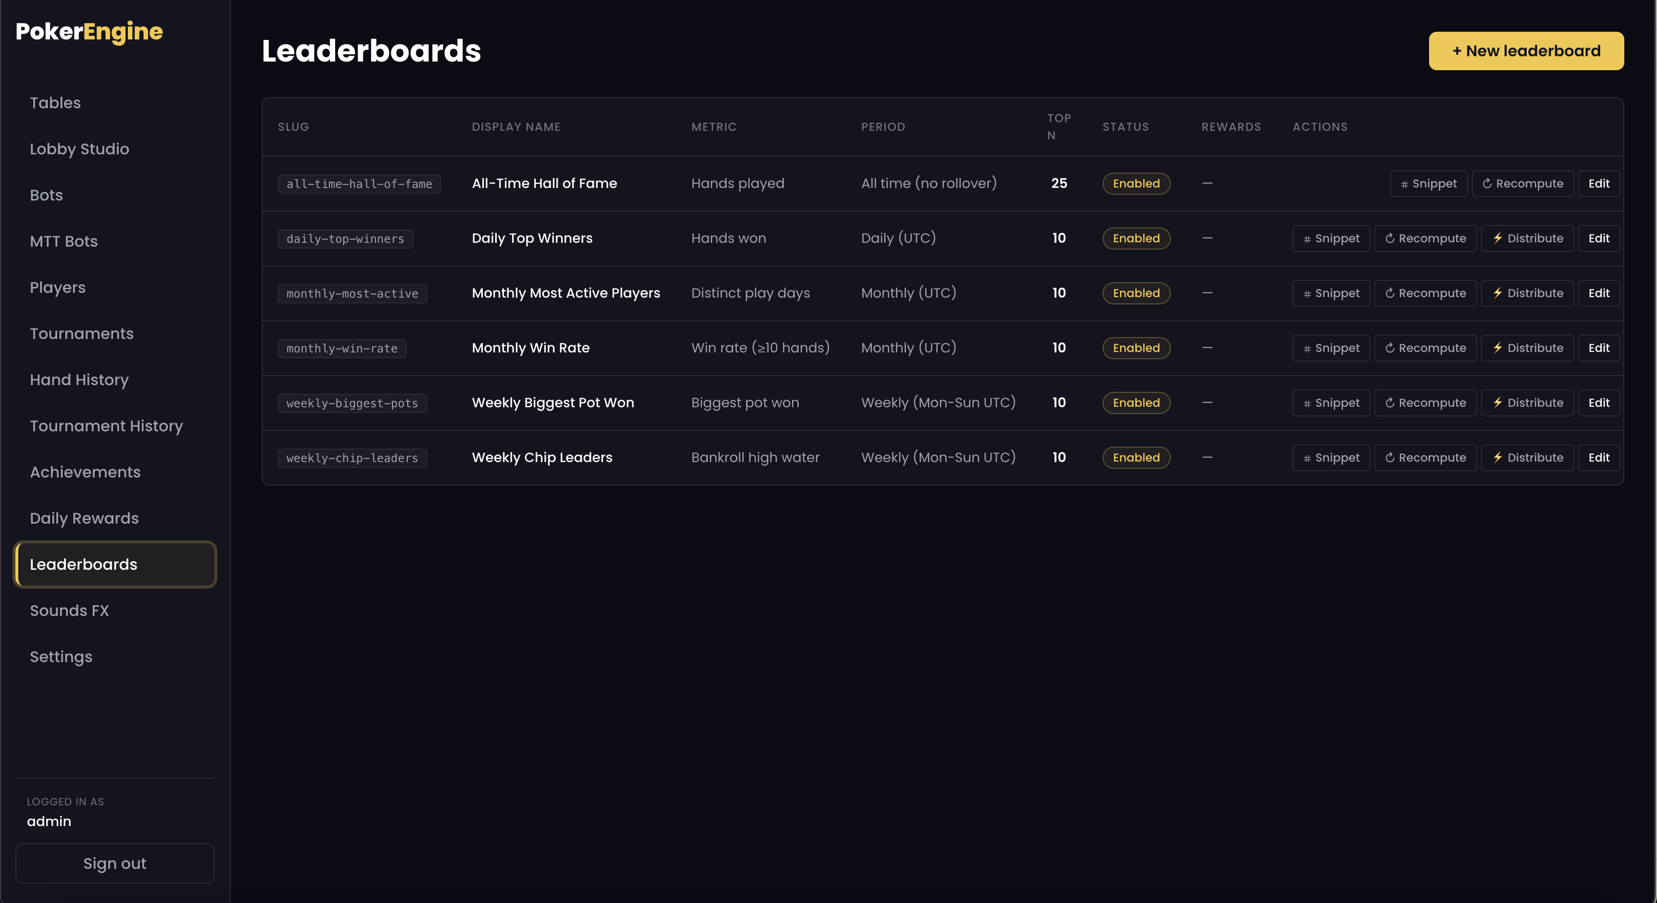Click the All-Time Hall of Fame display name
The width and height of the screenshot is (1657, 903).
544,183
